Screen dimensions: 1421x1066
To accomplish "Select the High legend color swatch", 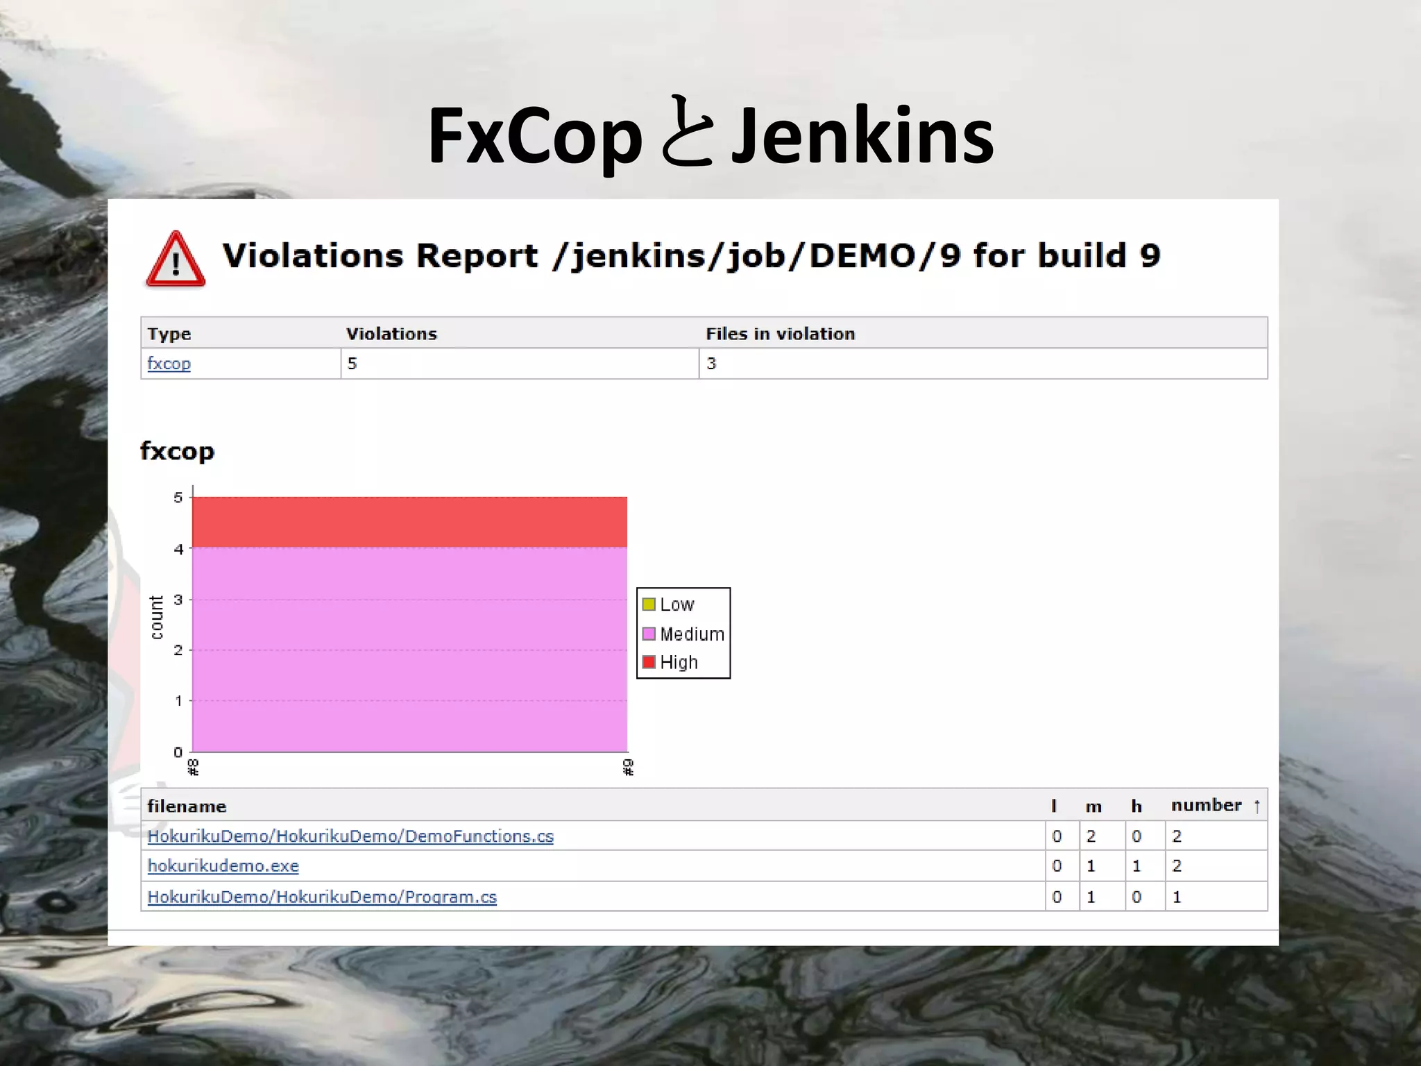I will (x=649, y=662).
